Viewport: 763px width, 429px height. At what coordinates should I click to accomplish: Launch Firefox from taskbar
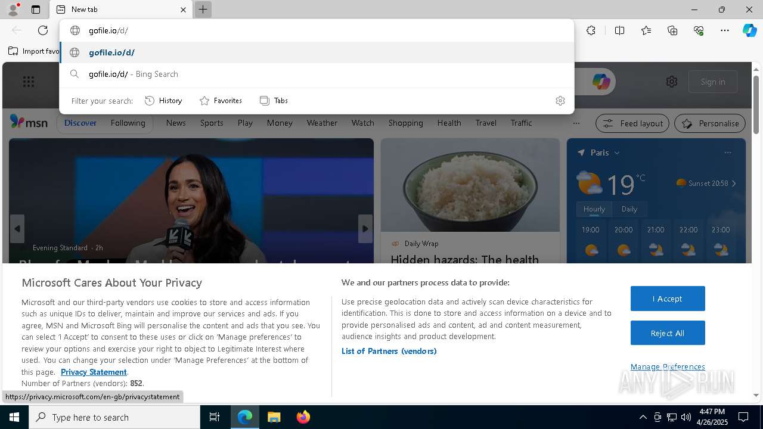(x=303, y=417)
